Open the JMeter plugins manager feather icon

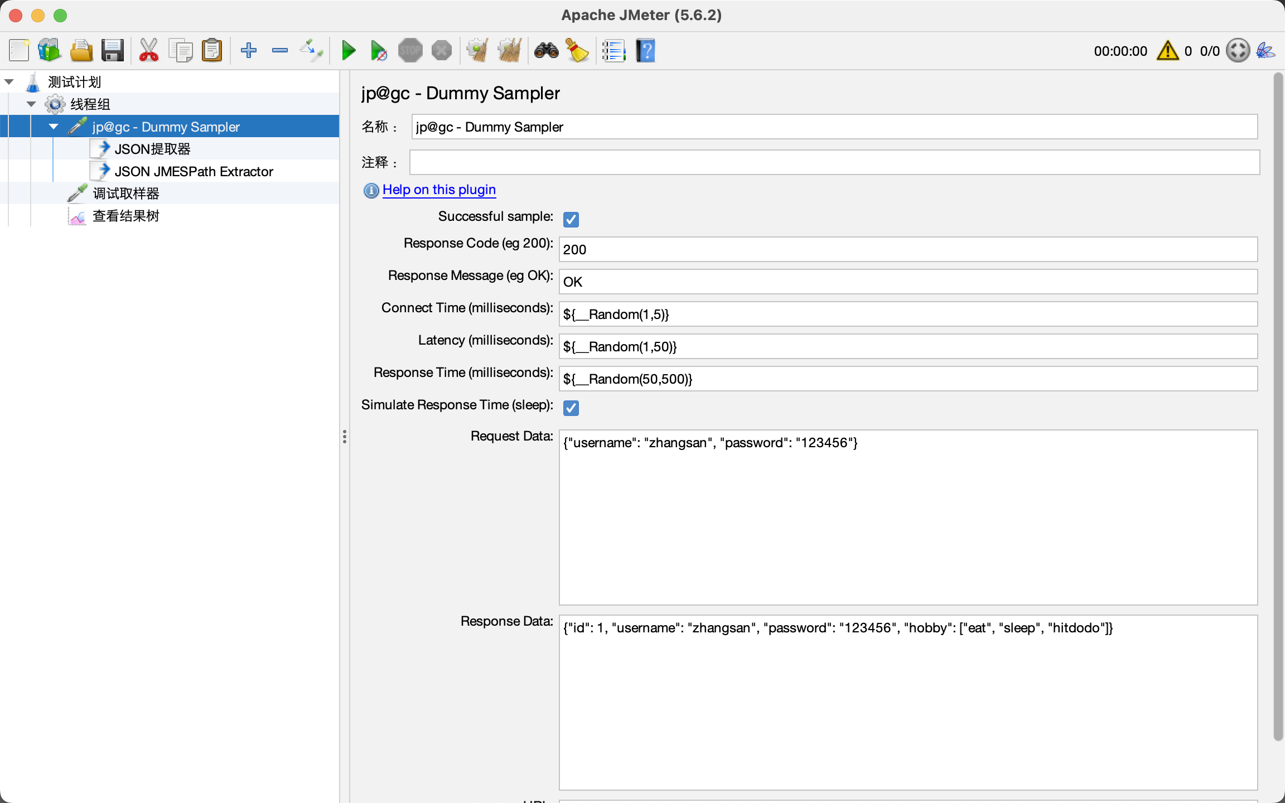tap(1265, 51)
